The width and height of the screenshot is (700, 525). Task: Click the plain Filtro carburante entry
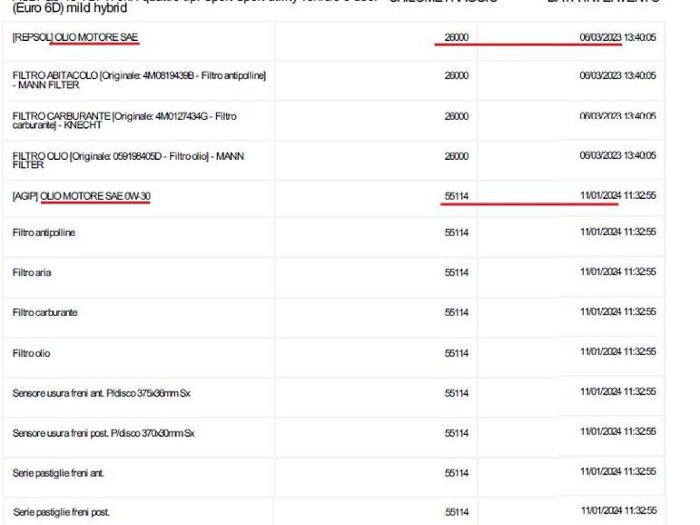(x=45, y=313)
